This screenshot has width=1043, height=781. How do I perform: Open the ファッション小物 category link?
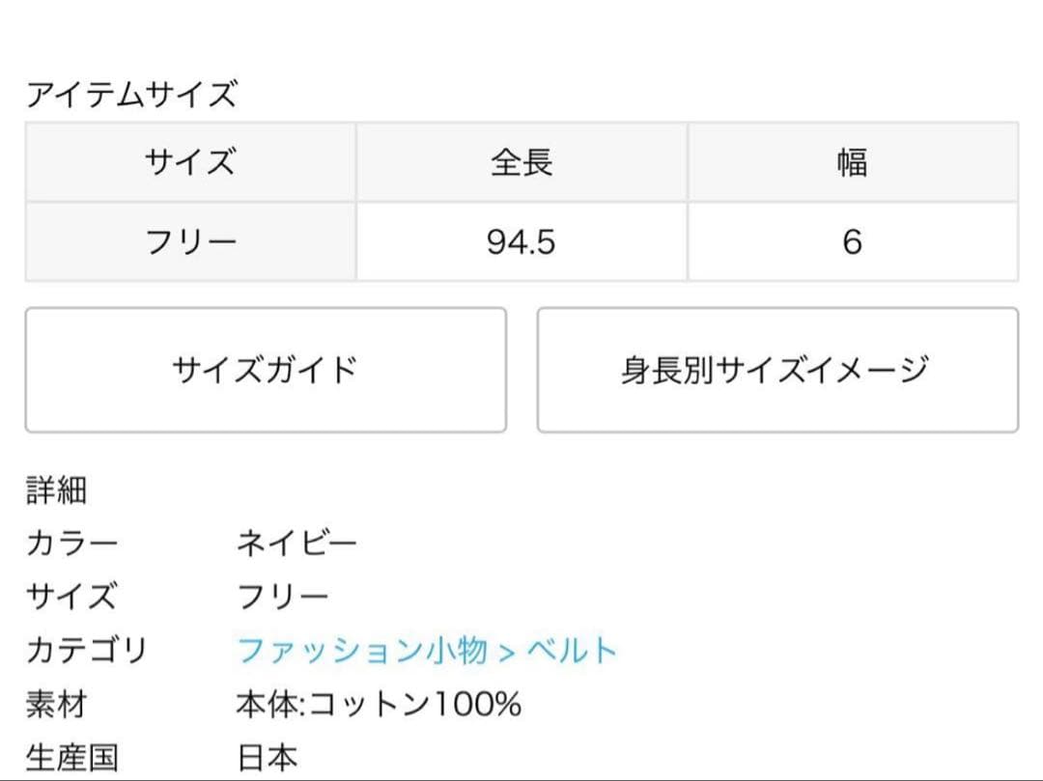tap(362, 651)
